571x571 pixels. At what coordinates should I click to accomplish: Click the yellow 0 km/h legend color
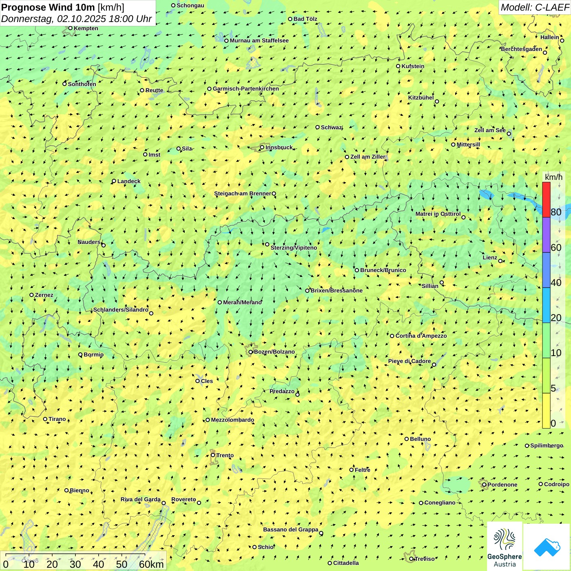tap(546, 411)
